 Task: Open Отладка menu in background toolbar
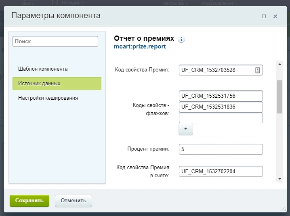[68, 2]
